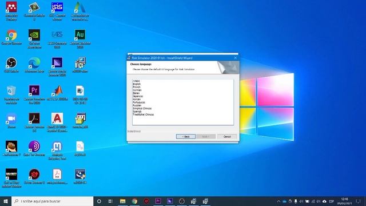The image size is (366, 206).
Task: Open the ESP input language indicator
Action: click(x=332, y=201)
